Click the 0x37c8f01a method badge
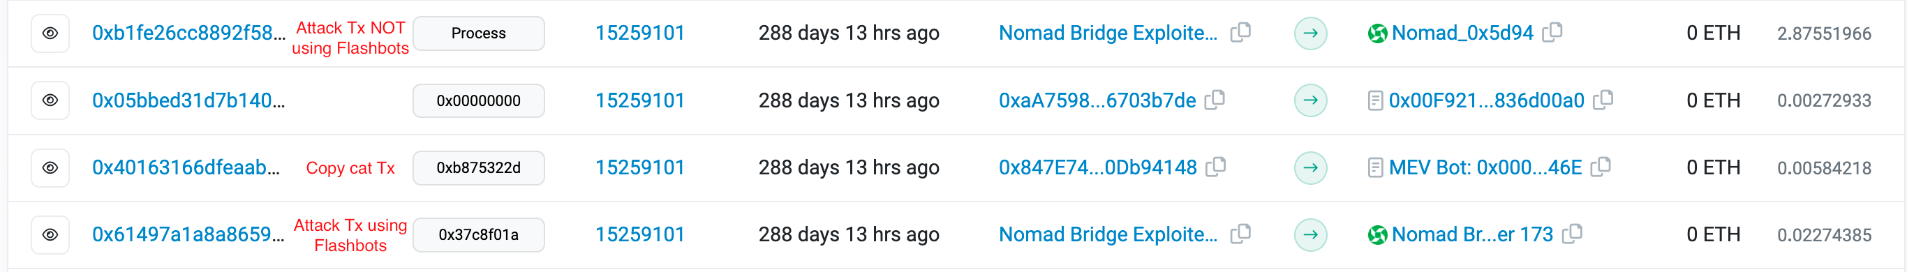Viewport: 1907px width, 272px height. (478, 235)
